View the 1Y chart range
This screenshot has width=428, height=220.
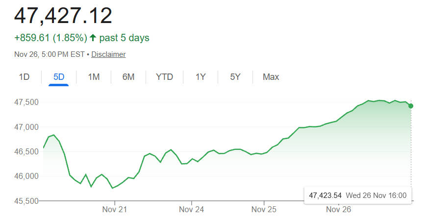pyautogui.click(x=201, y=77)
